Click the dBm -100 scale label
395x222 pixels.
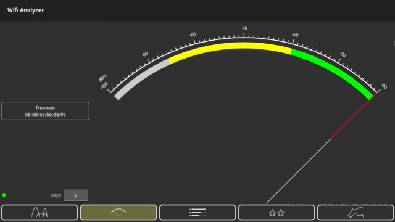pyautogui.click(x=103, y=82)
